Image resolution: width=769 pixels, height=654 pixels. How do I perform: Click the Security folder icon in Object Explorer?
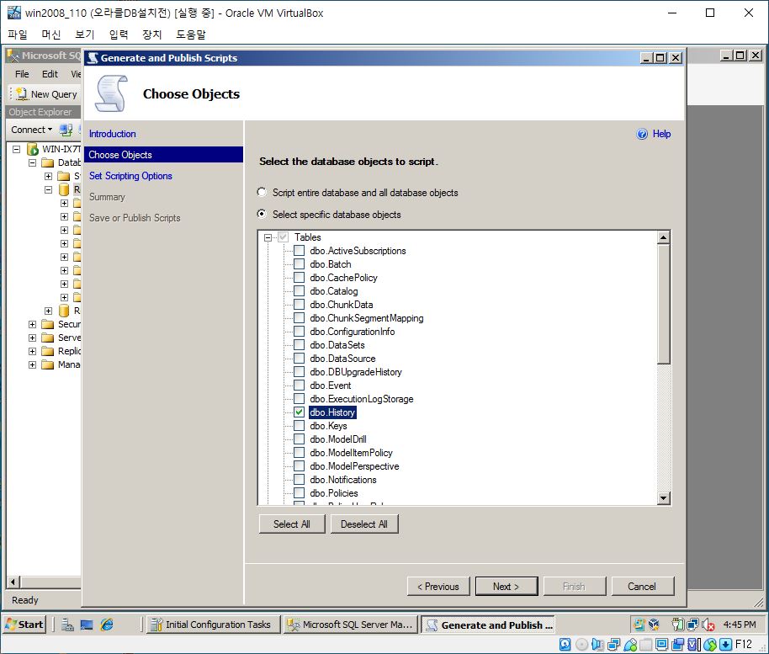48,324
